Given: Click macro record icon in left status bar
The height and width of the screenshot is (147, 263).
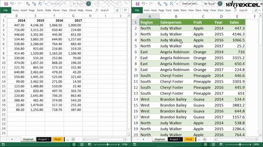Looking at the screenshot, I should tap(3, 145).
